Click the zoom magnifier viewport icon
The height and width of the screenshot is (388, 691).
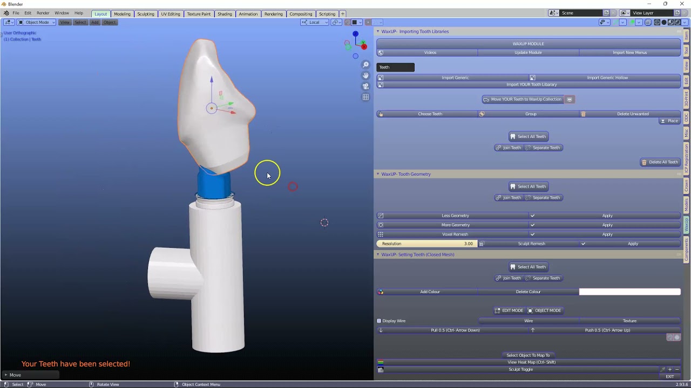tap(366, 65)
